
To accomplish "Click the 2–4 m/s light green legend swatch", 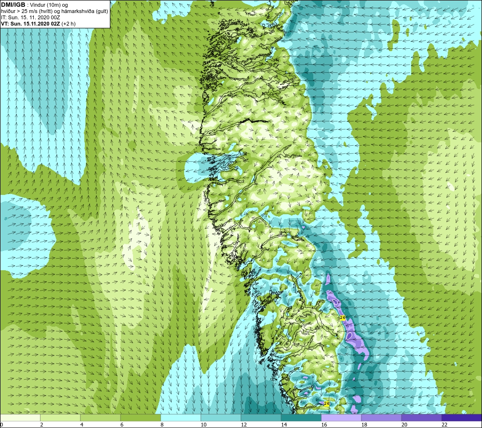I will pyautogui.click(x=60, y=418).
